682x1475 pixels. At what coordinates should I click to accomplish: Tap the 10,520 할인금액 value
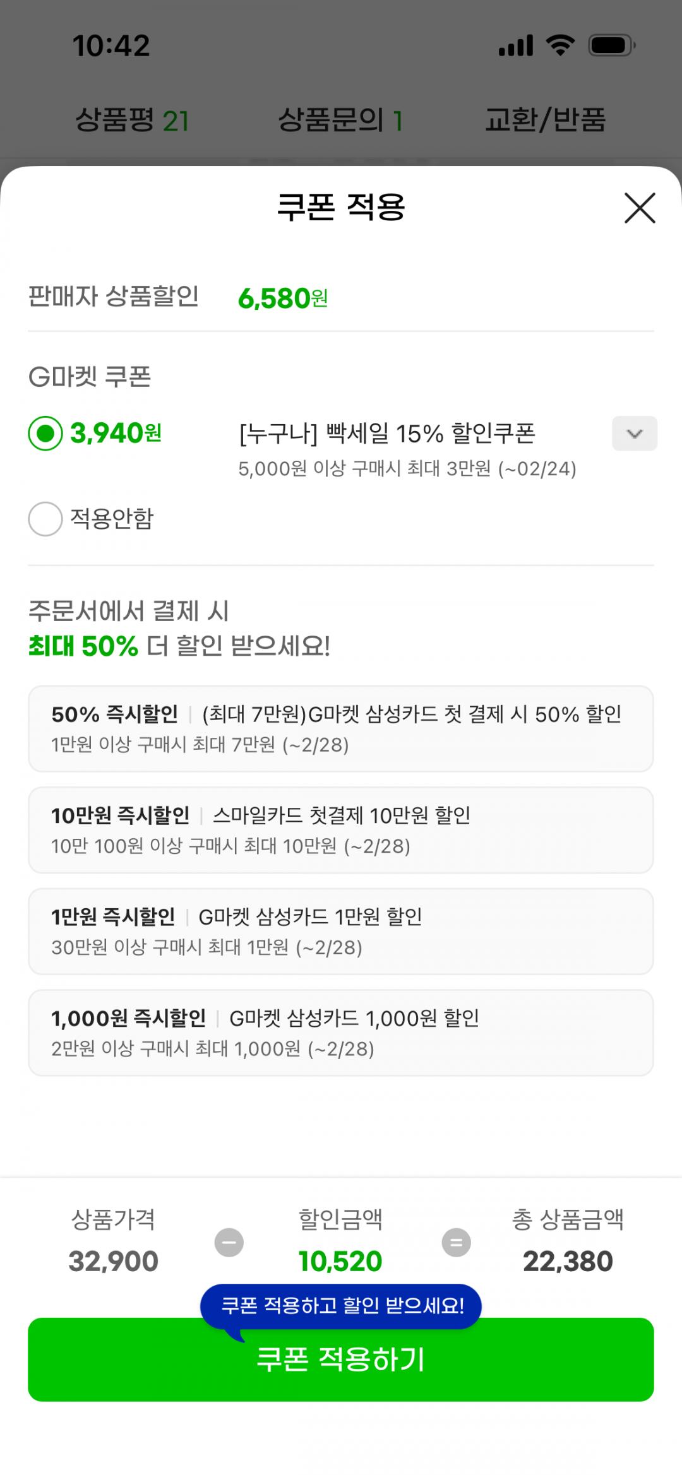click(x=340, y=1262)
